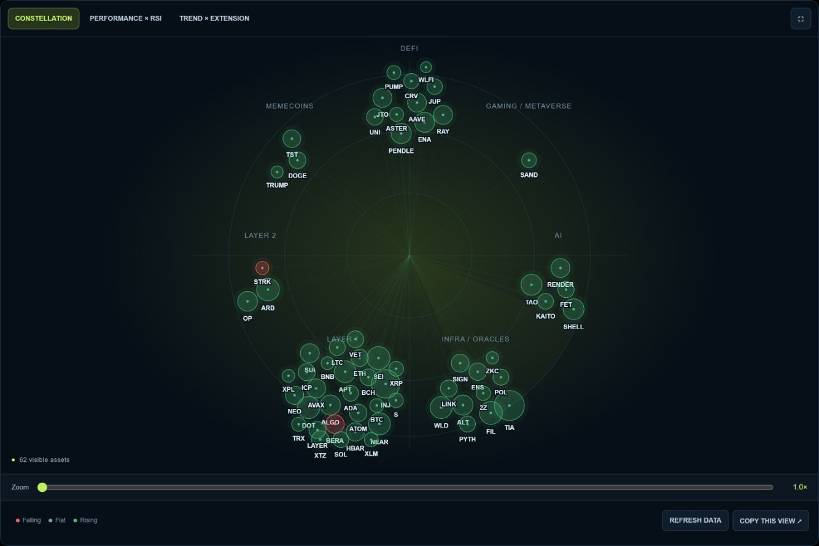Click the TST memecoin bubble

pos(292,139)
